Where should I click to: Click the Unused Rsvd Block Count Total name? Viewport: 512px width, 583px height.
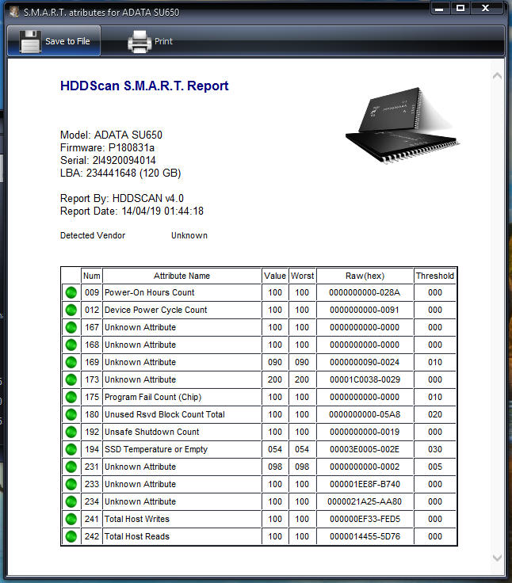click(x=165, y=414)
